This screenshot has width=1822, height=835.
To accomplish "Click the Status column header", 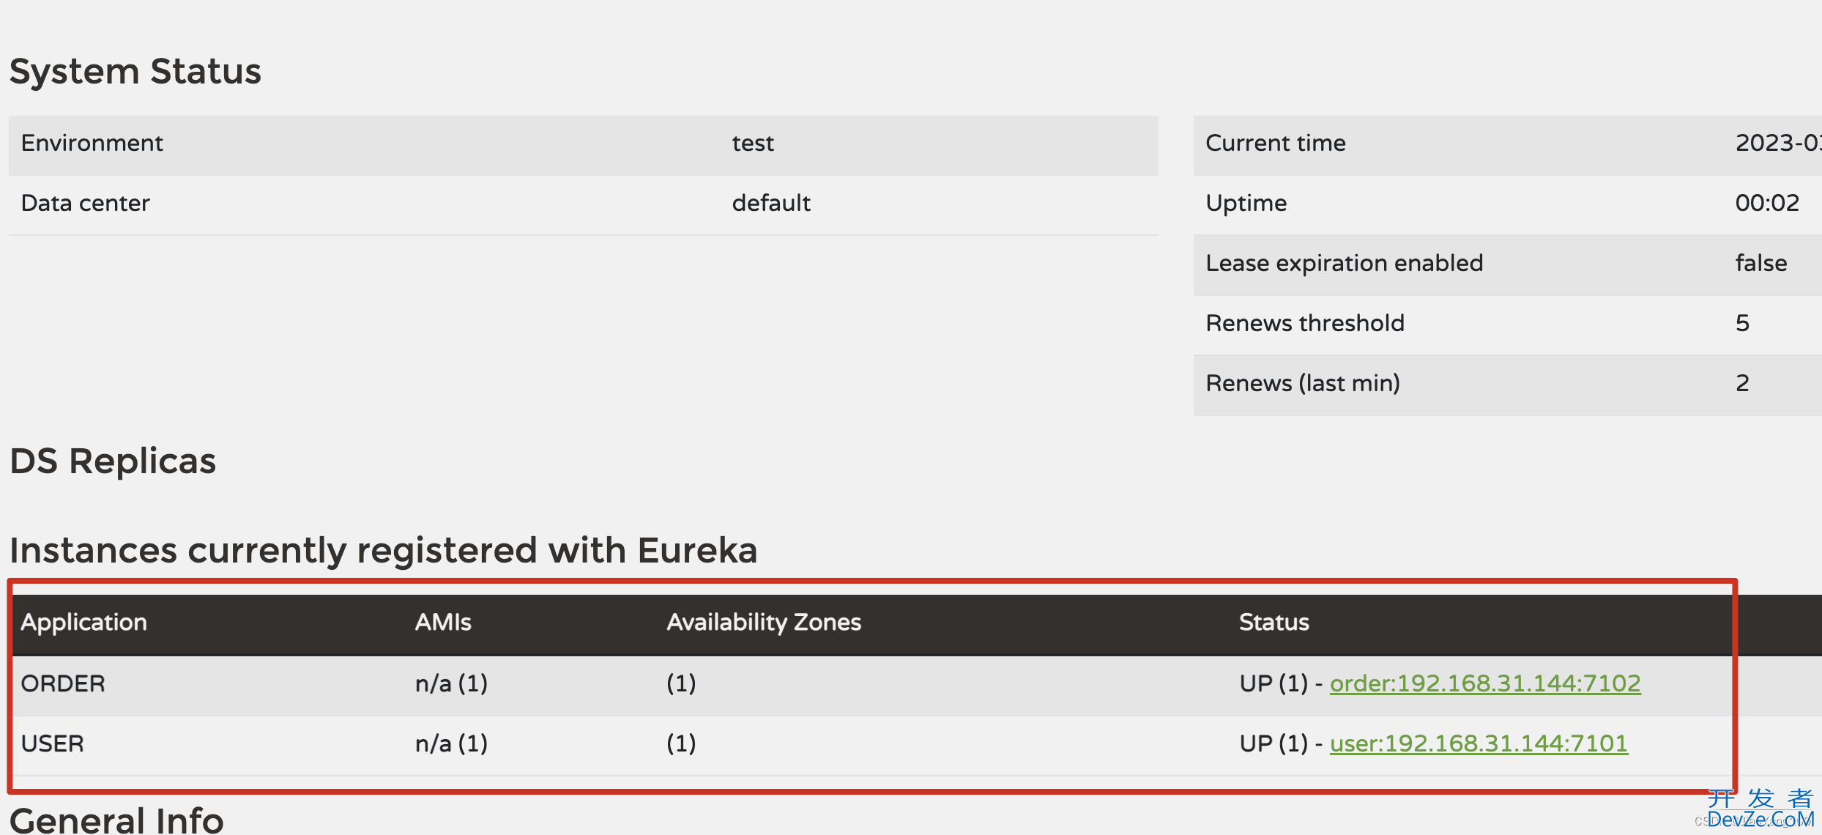I will coord(1274,622).
